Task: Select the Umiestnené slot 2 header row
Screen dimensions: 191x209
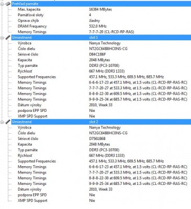Action: click(101, 122)
